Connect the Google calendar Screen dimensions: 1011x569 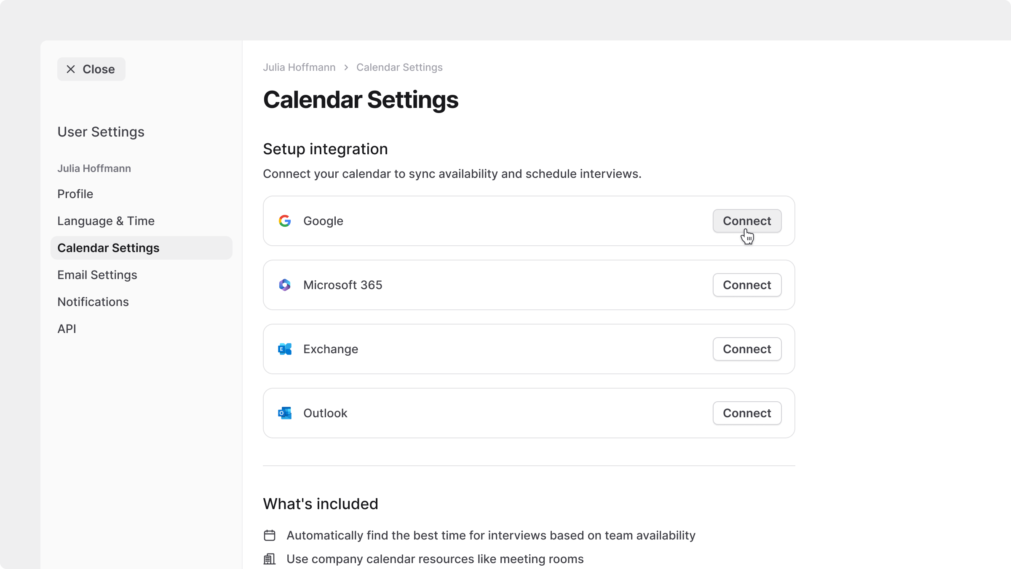tap(747, 221)
